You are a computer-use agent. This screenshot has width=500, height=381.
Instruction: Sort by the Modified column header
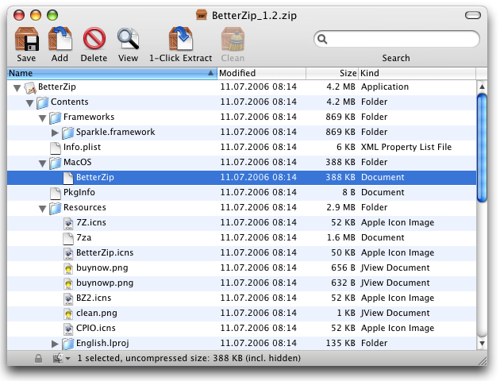coord(261,73)
